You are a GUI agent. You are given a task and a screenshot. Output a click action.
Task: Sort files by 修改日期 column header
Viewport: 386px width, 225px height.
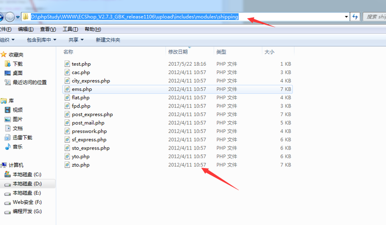[x=178, y=52]
